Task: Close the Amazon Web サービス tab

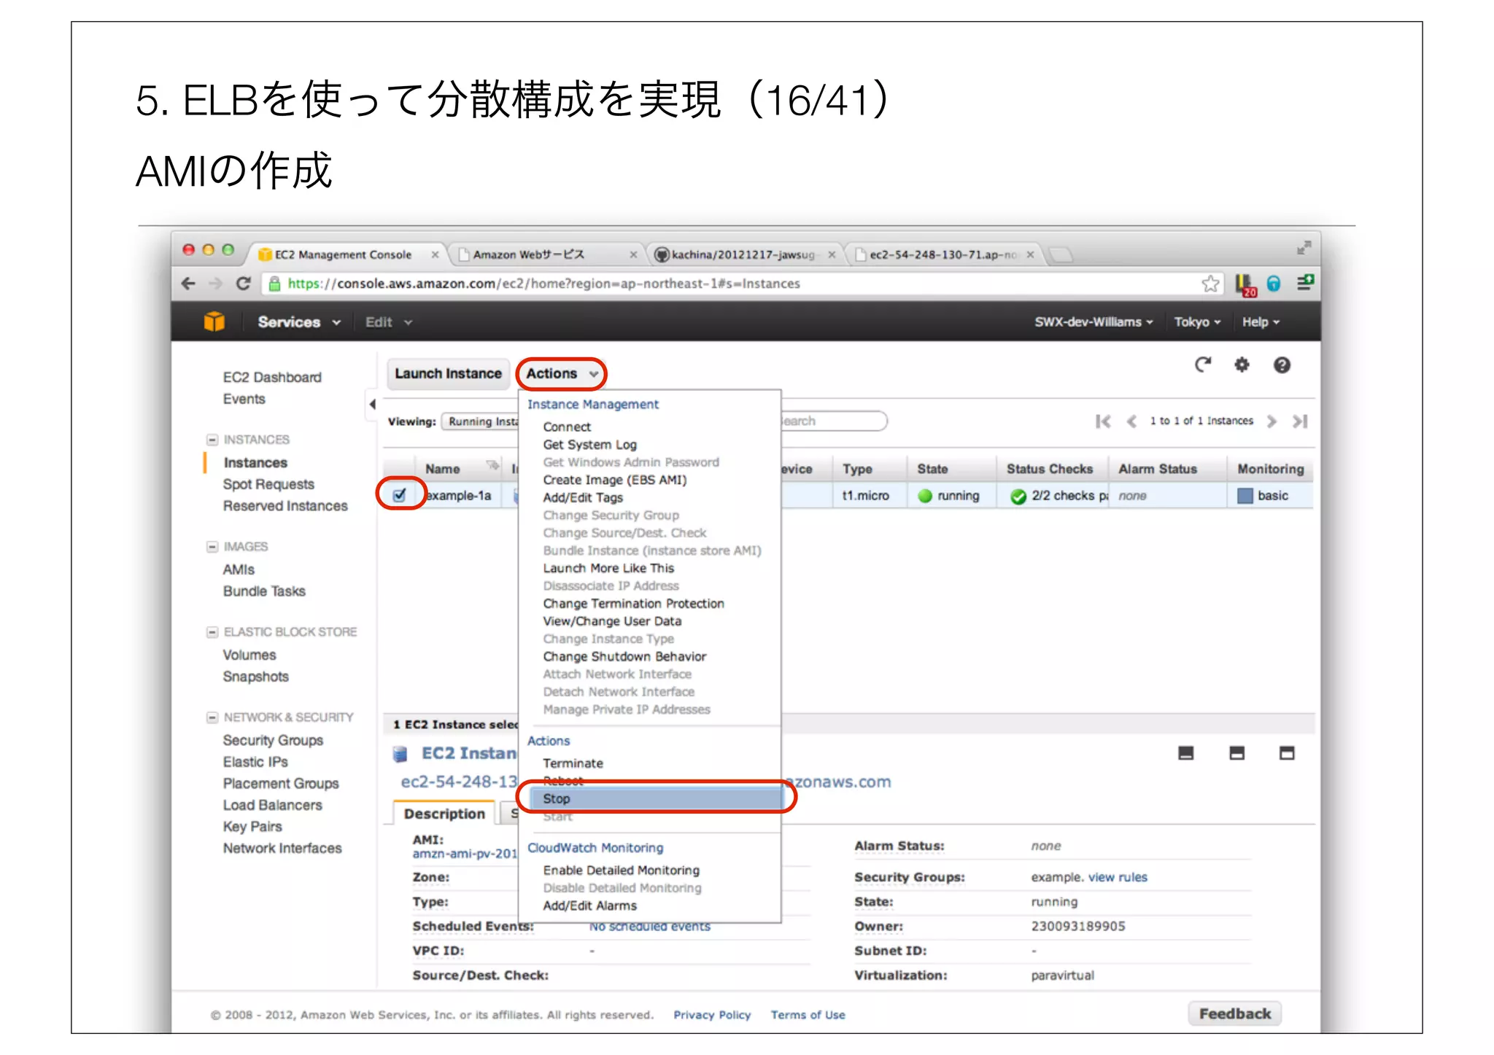Action: (x=633, y=254)
